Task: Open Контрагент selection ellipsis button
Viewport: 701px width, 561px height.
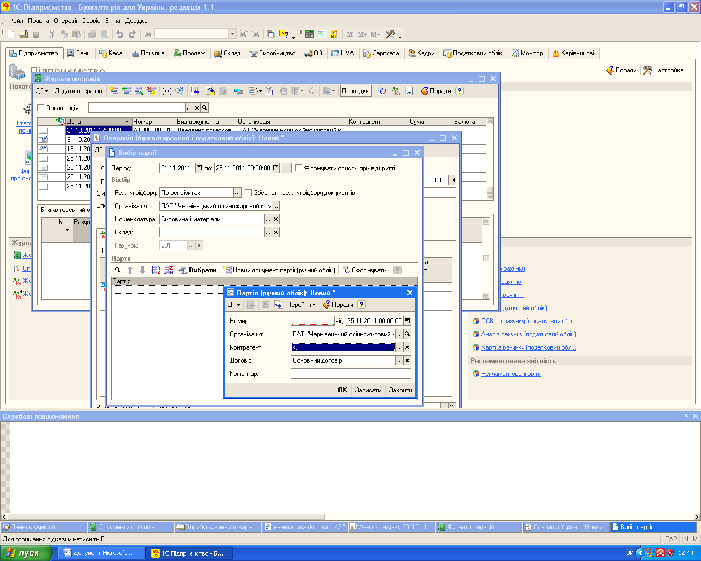Action: coord(399,347)
